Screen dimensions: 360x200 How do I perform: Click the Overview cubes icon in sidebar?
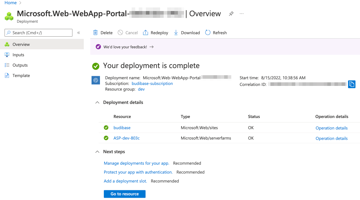(x=7, y=44)
